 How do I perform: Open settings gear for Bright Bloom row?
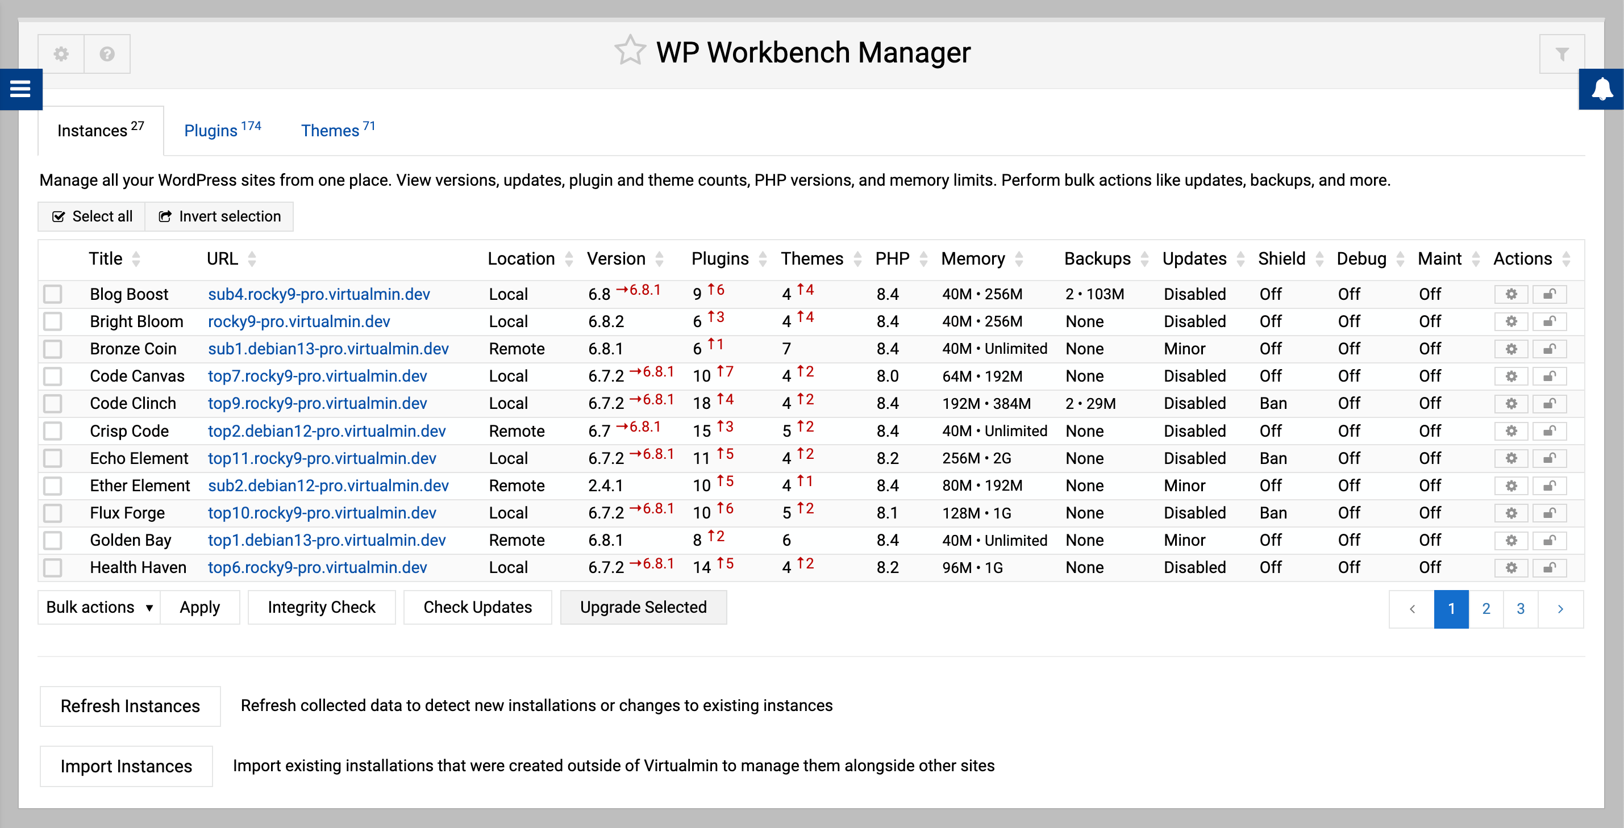pos(1511,321)
